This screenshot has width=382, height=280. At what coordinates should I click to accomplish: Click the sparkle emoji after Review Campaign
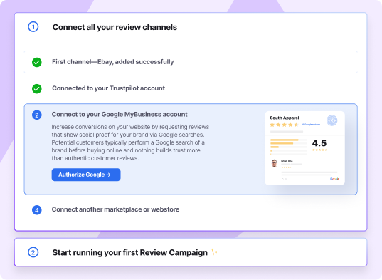[215, 252]
